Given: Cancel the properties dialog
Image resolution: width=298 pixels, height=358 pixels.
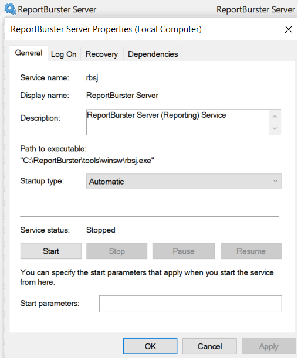Looking at the screenshot, I should [x=209, y=346].
